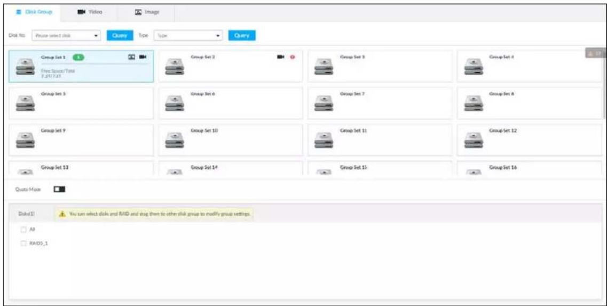Click the Group Set 14 label
This screenshot has height=306, width=607.
(x=204, y=167)
